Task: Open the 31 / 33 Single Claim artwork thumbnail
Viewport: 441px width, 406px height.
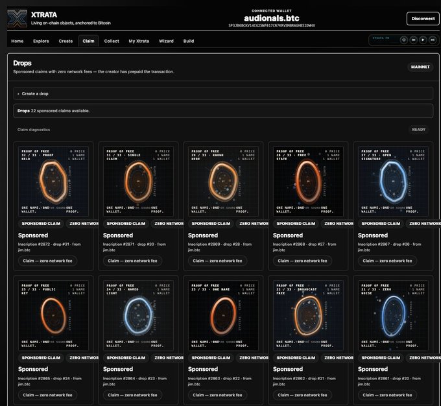Action: (138, 182)
